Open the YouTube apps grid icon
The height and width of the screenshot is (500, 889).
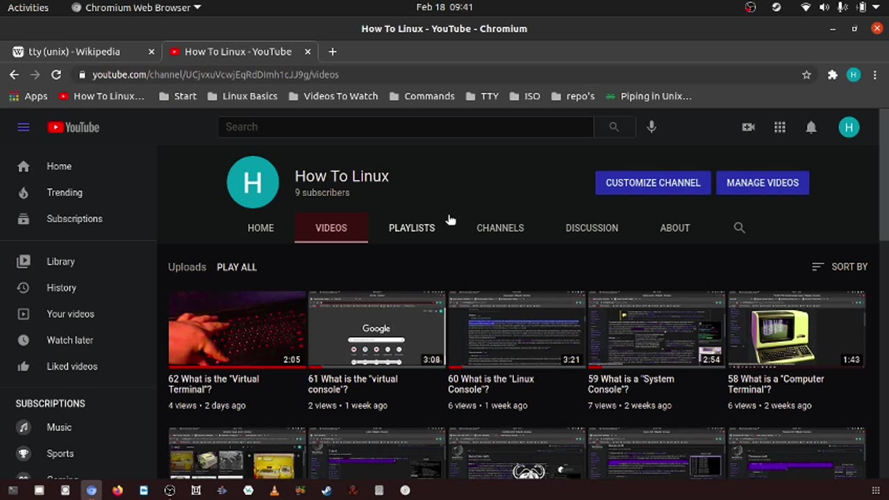click(x=780, y=127)
